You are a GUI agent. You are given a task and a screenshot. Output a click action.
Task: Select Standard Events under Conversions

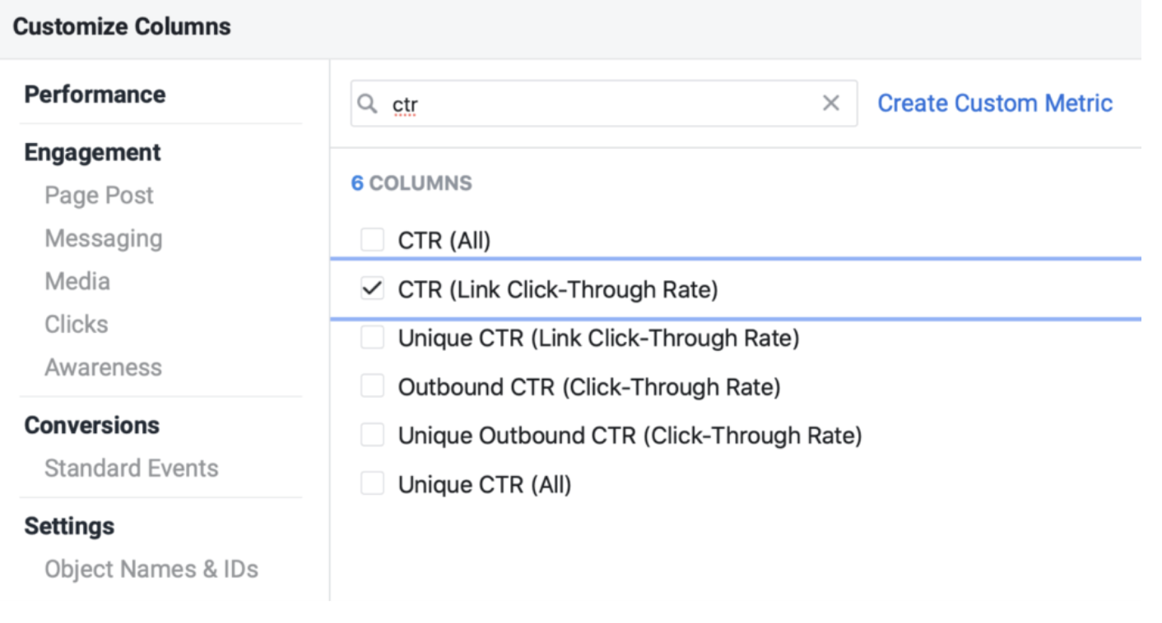pyautogui.click(x=130, y=468)
